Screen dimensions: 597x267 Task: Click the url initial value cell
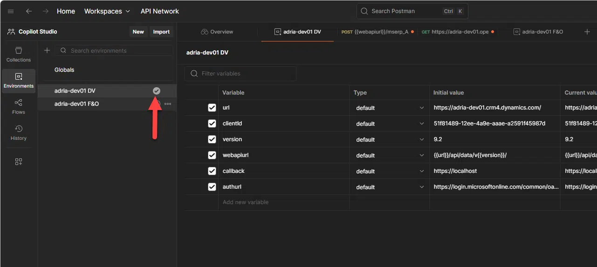coord(495,108)
